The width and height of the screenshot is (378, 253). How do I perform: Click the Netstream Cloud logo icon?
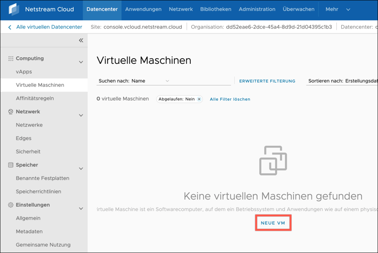(x=14, y=9)
